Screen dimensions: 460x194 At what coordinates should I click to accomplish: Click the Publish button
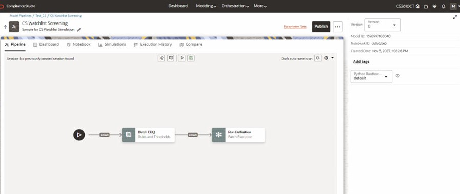click(321, 27)
